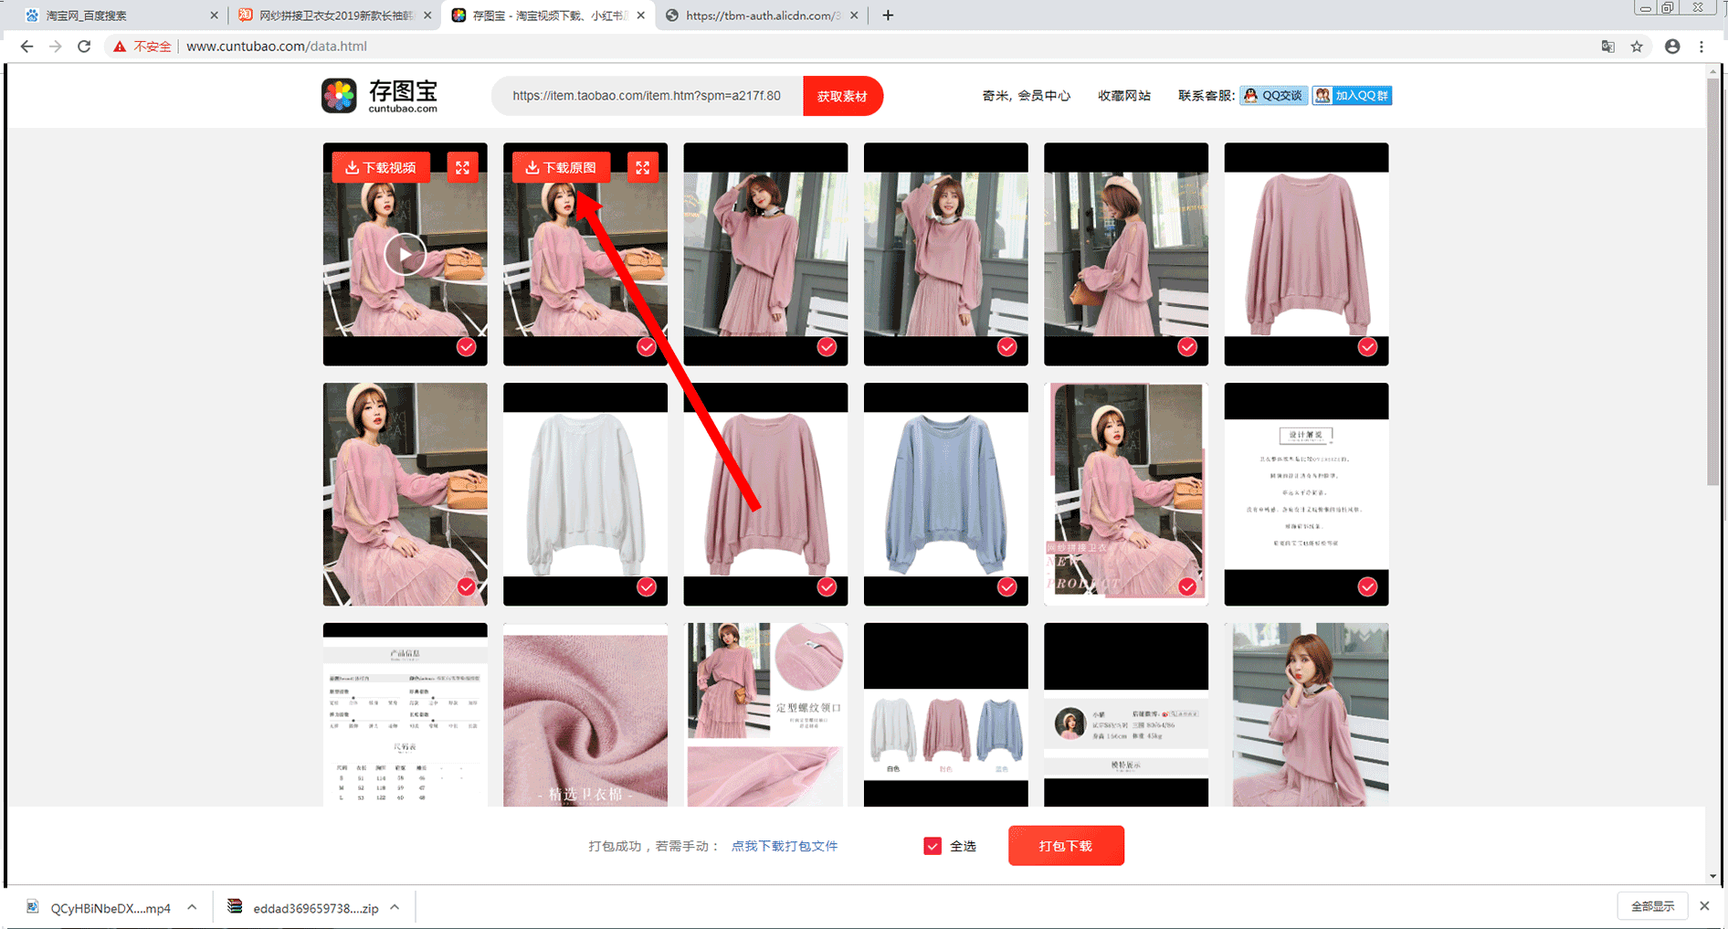The width and height of the screenshot is (1728, 929).
Task: Deselect the blue sweatshirt image checkmark
Action: [x=1006, y=586]
